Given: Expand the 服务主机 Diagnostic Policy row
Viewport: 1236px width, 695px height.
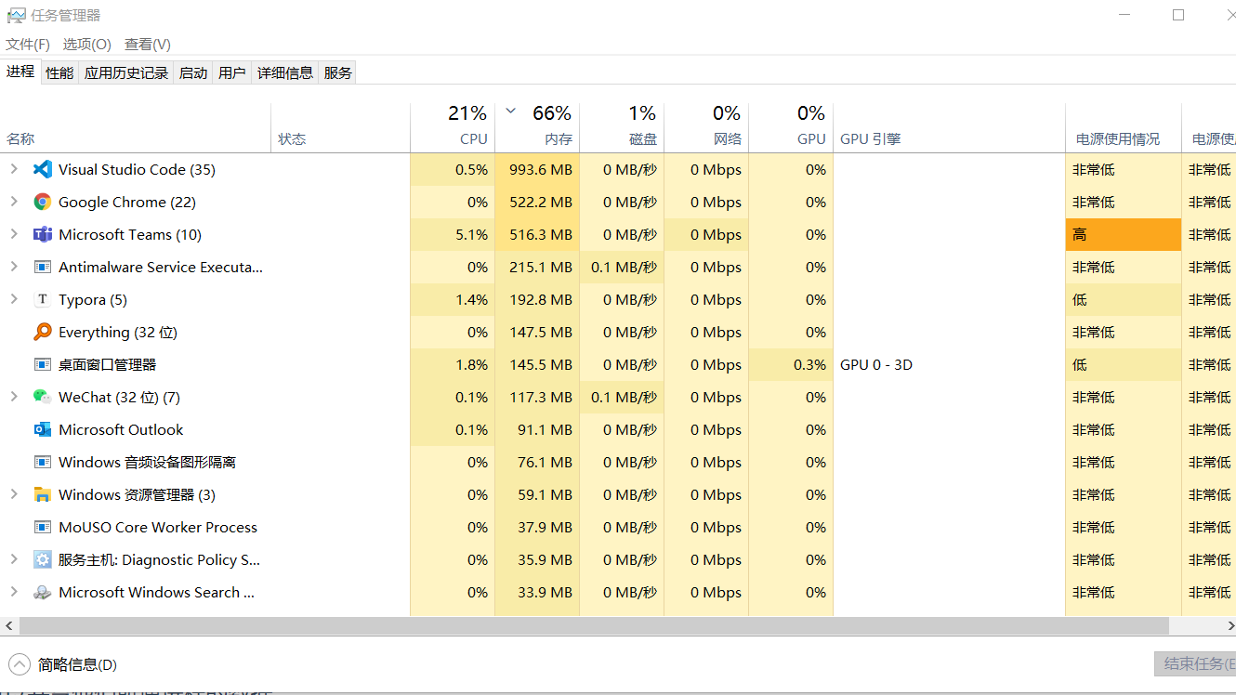Looking at the screenshot, I should coord(13,559).
